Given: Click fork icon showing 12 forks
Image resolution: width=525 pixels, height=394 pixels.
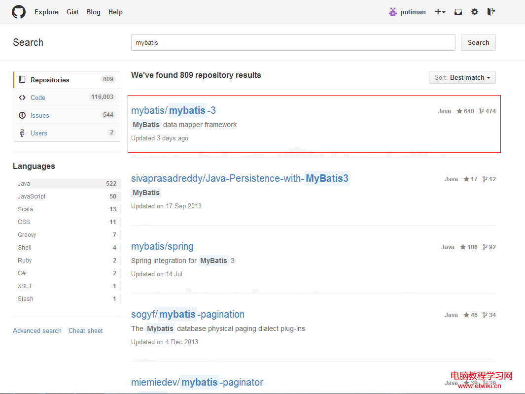Looking at the screenshot, I should click(x=485, y=179).
